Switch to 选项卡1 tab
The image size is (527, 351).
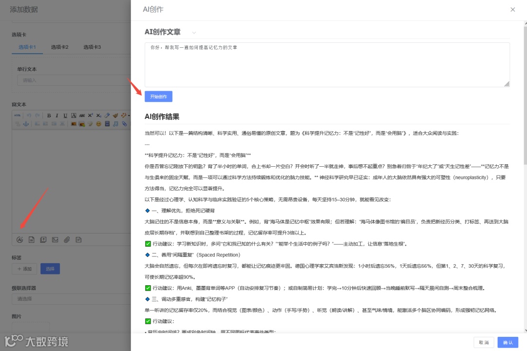click(x=27, y=47)
